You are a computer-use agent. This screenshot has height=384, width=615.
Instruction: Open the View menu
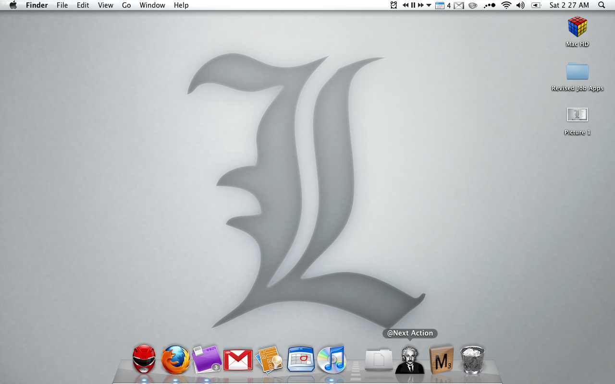(x=106, y=5)
